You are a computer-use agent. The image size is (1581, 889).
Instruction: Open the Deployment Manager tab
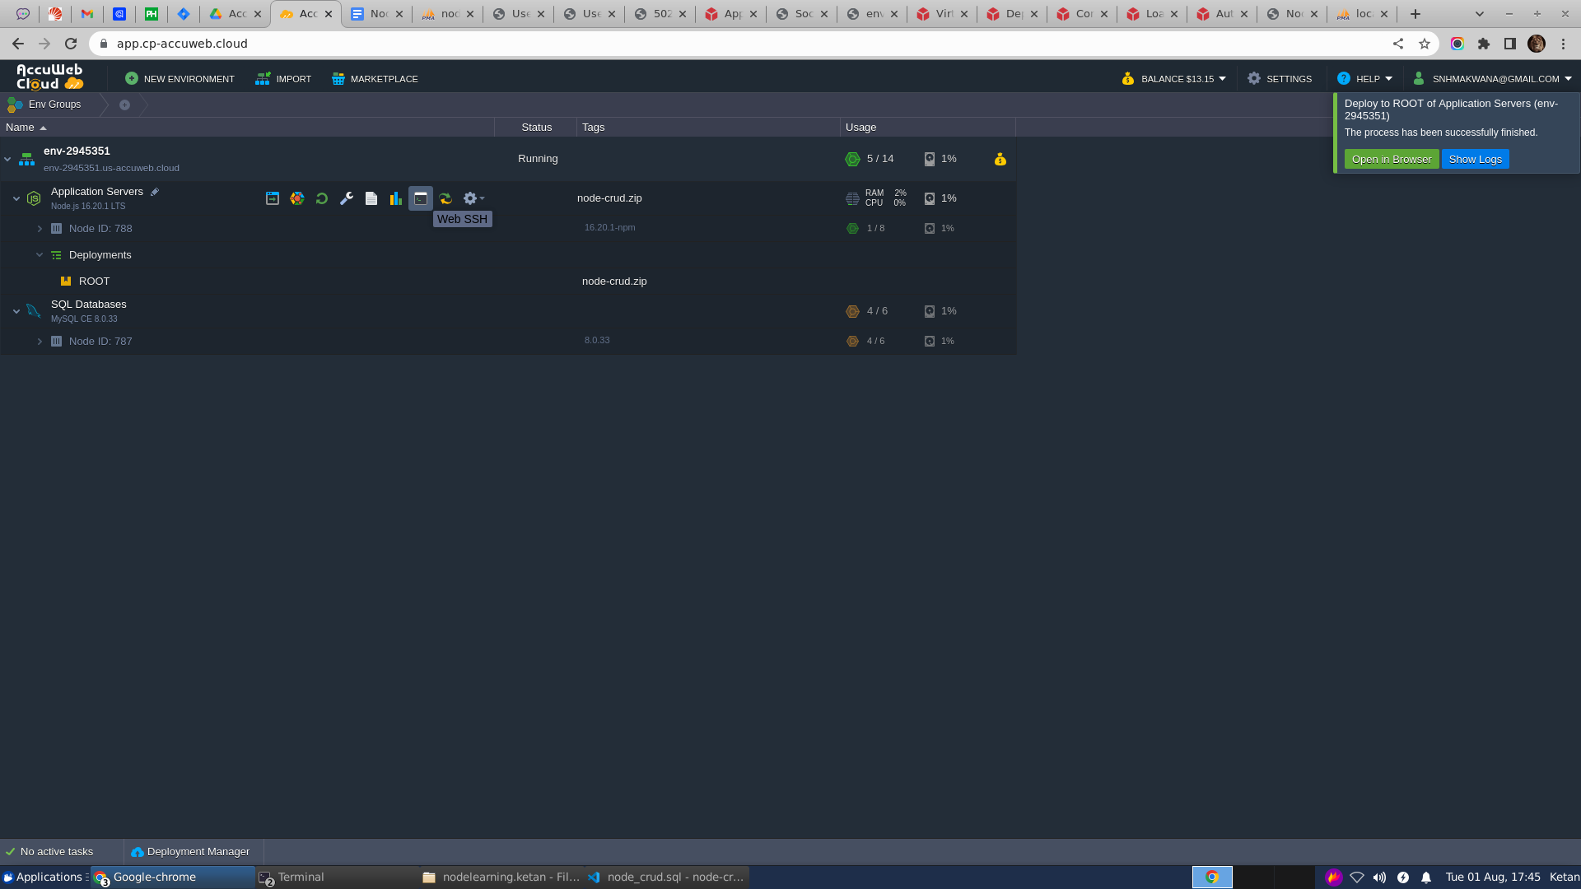pyautogui.click(x=190, y=852)
